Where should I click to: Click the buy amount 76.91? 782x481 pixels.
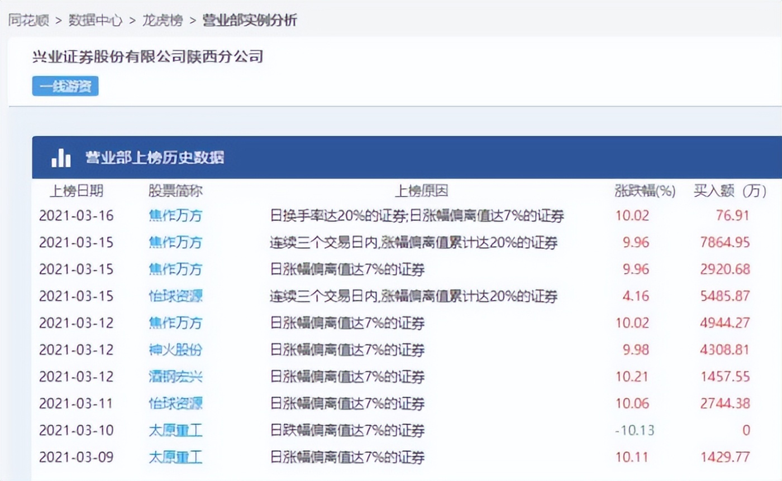(x=732, y=215)
